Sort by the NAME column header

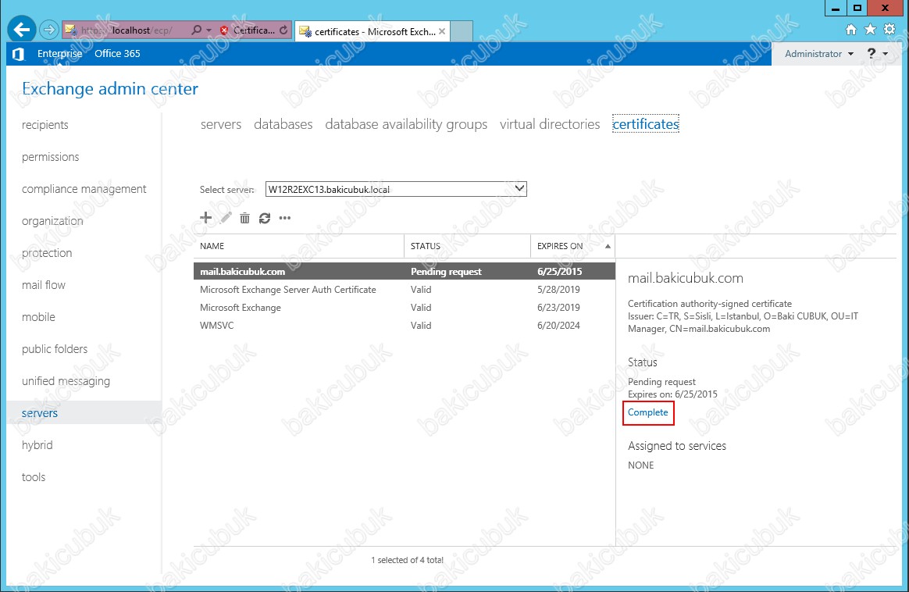(x=298, y=246)
